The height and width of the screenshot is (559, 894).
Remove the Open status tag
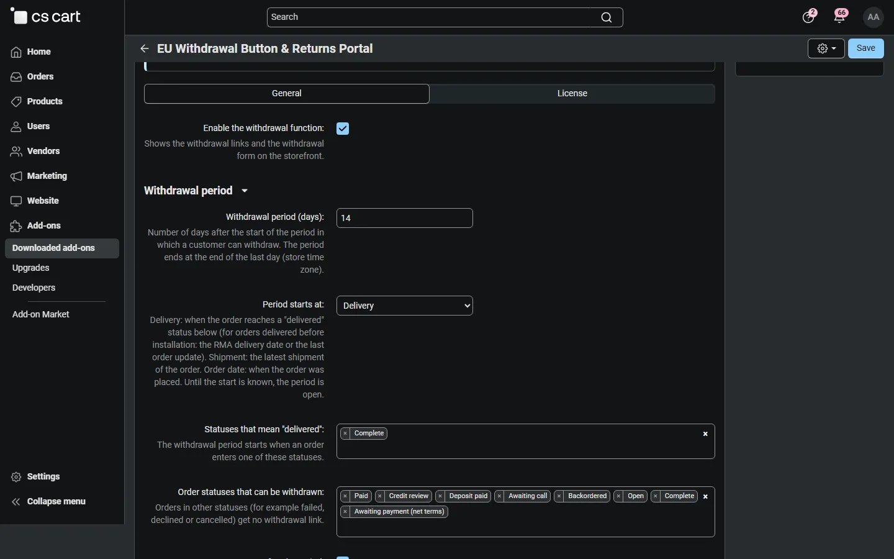(x=619, y=496)
